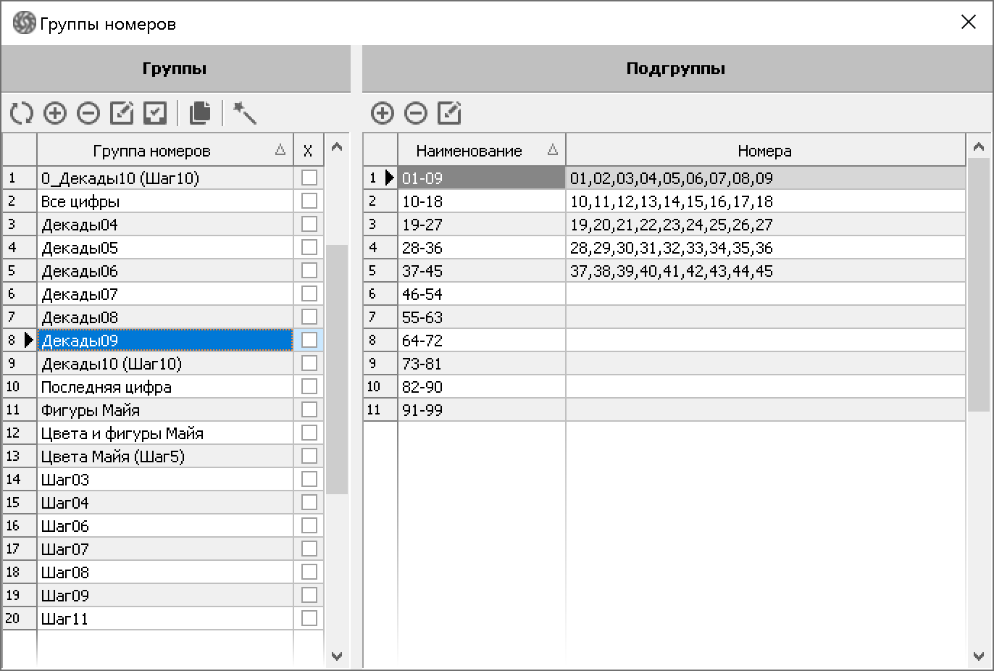Delete subgroup using minus icon
This screenshot has width=994, height=671.
pyautogui.click(x=416, y=113)
